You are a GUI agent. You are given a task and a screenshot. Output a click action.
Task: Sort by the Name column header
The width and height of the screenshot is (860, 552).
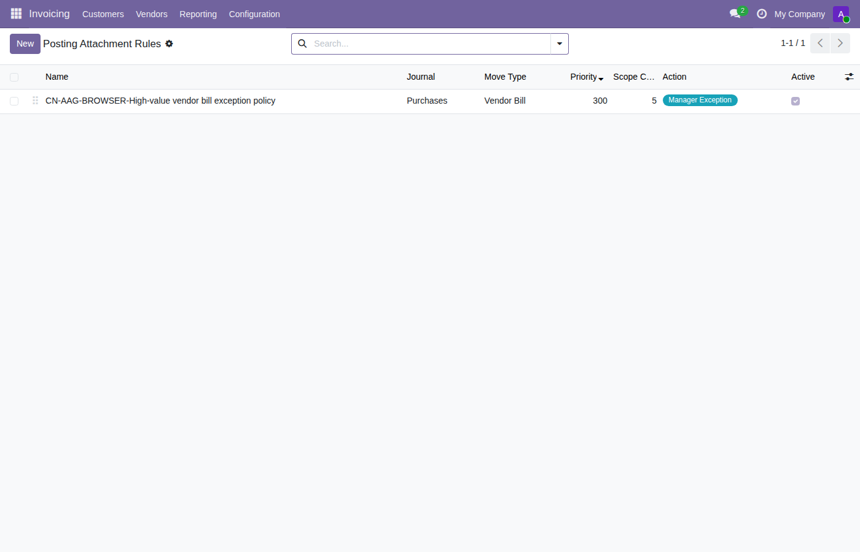(x=57, y=77)
